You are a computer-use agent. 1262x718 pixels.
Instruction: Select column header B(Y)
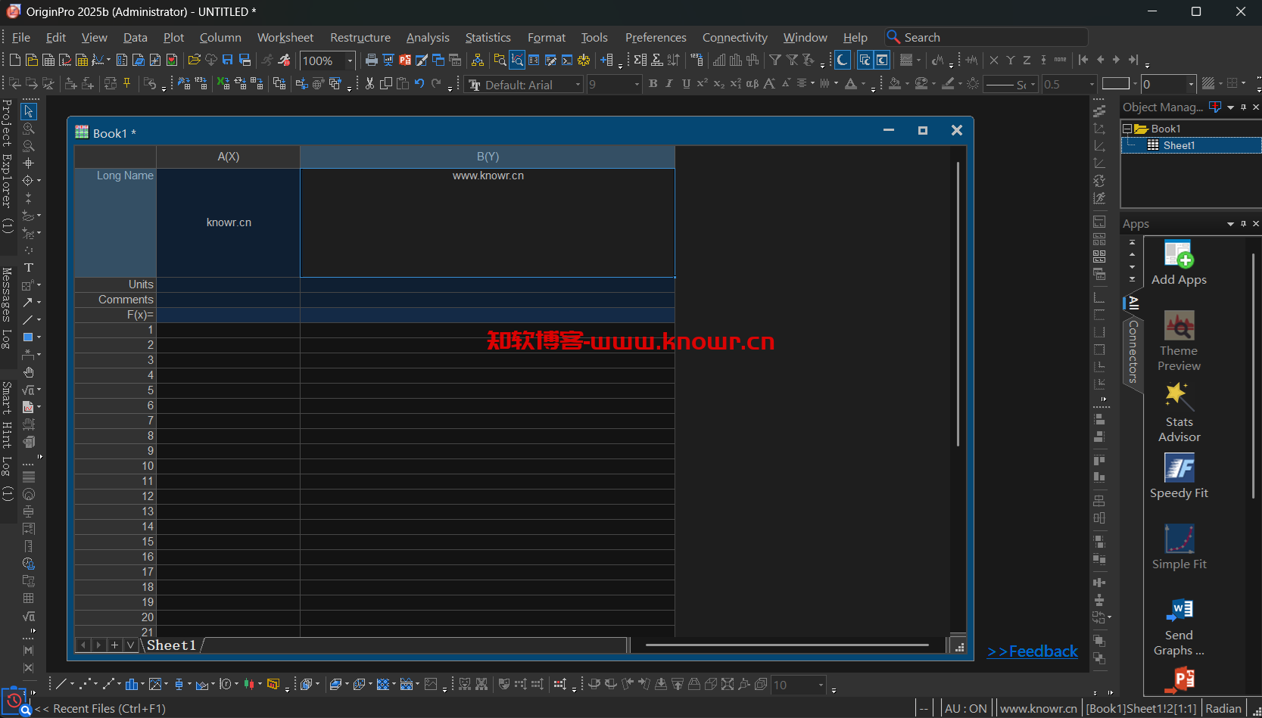click(488, 157)
